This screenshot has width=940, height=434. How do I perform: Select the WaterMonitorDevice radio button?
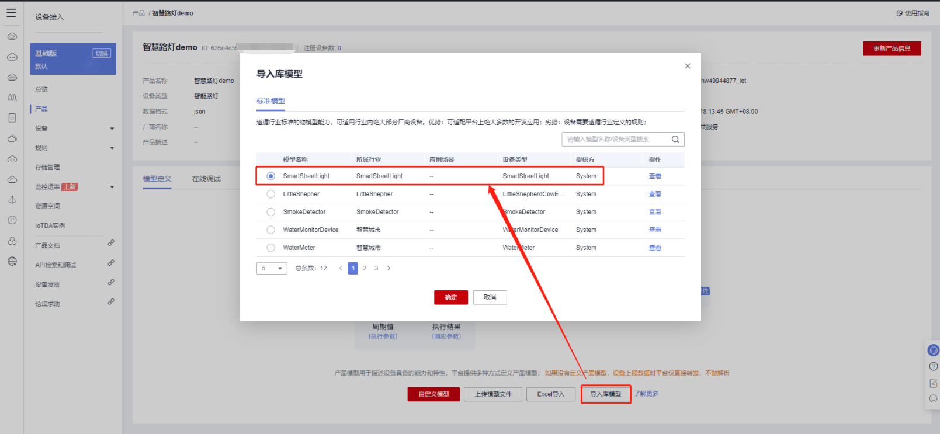pyautogui.click(x=270, y=230)
